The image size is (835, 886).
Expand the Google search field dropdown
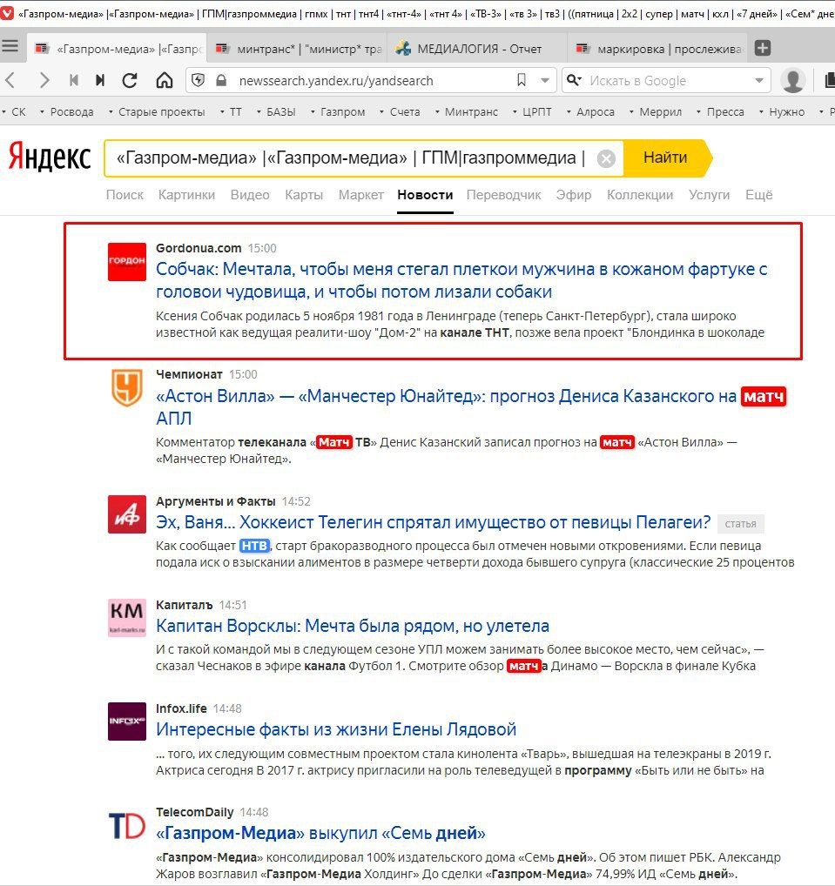click(x=759, y=81)
